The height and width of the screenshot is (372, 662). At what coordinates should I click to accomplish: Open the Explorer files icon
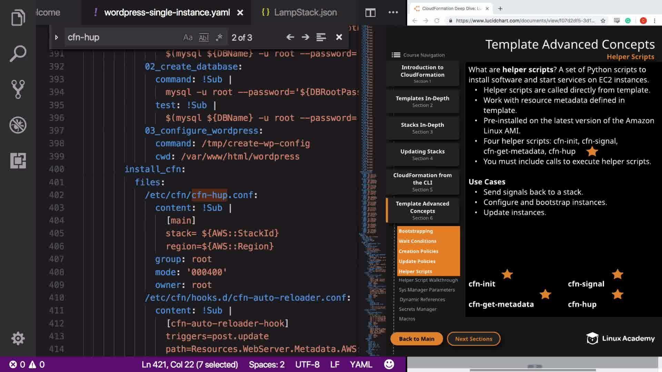click(x=18, y=17)
